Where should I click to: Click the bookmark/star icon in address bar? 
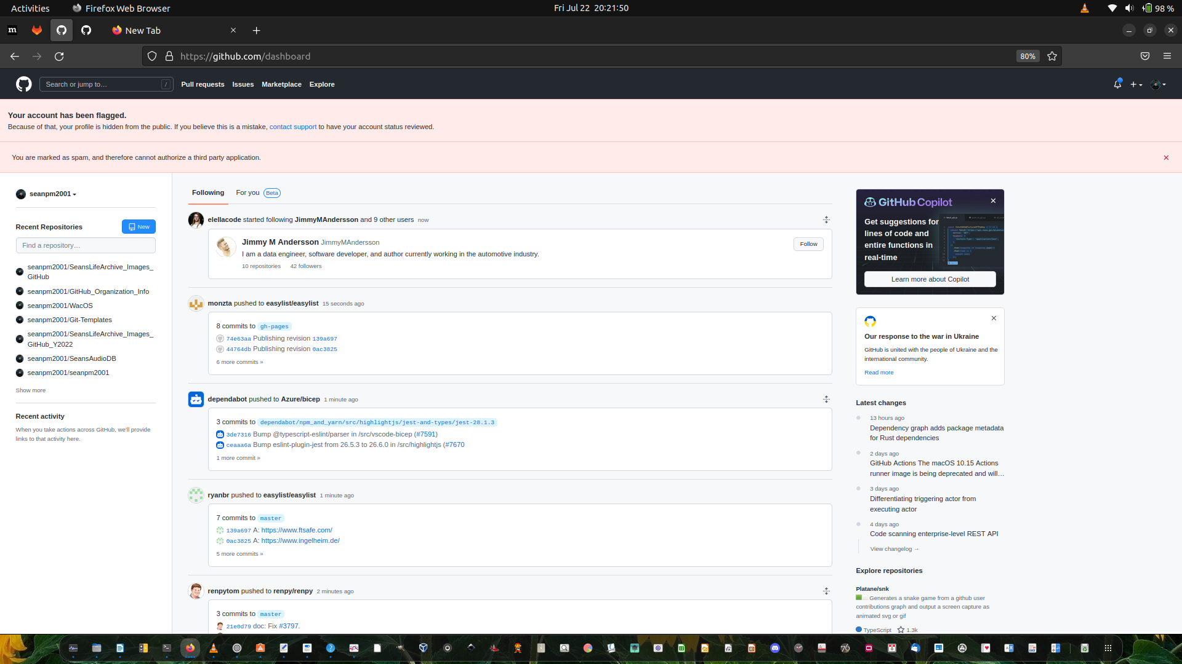1052,56
